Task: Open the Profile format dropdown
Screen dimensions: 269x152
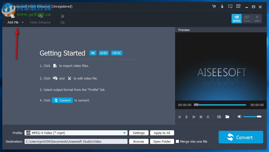Action: pos(124,133)
